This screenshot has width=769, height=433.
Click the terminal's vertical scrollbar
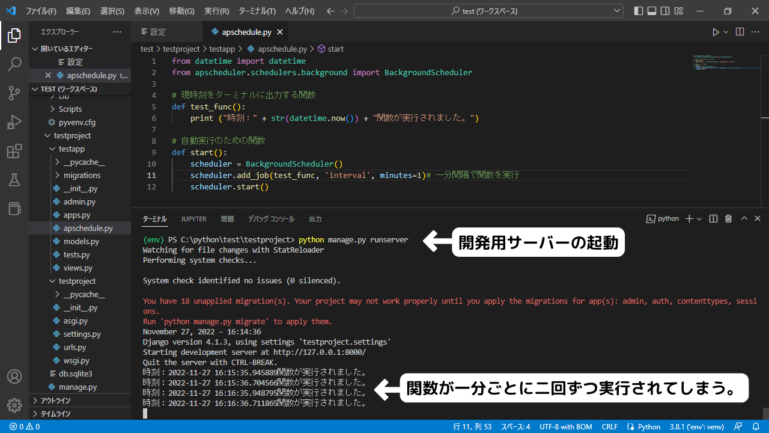765,414
